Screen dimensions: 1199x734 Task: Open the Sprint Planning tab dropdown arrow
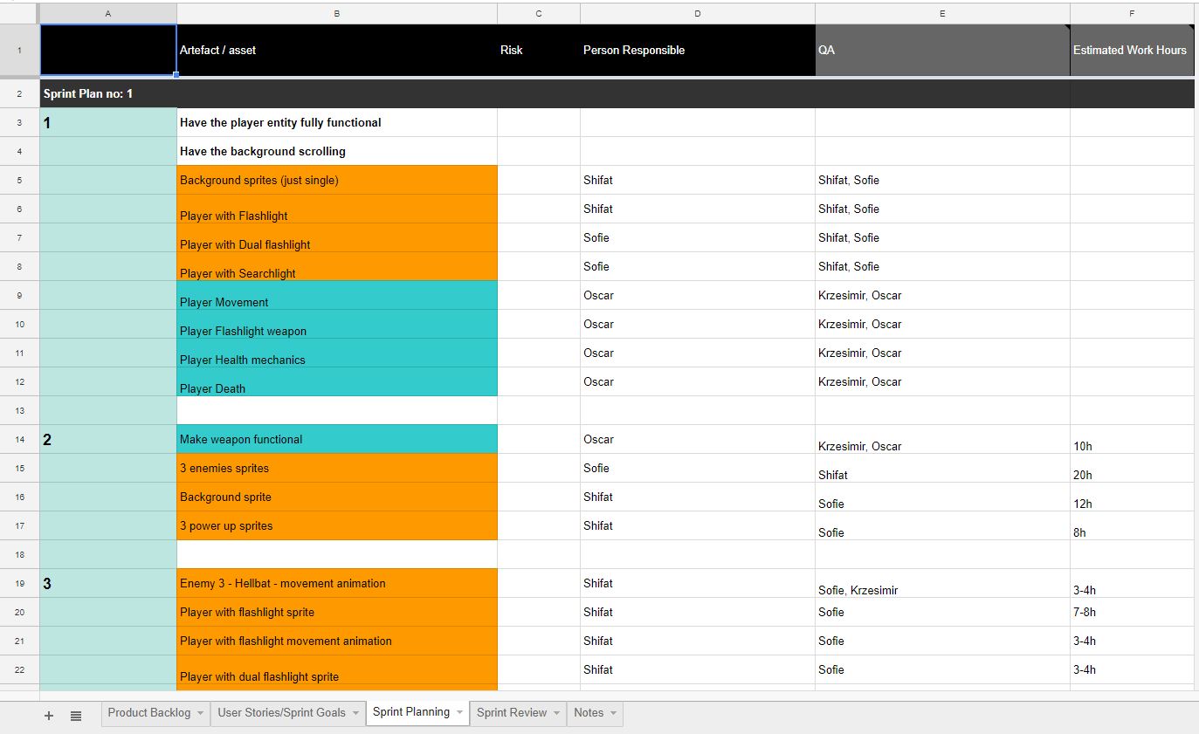coord(459,713)
